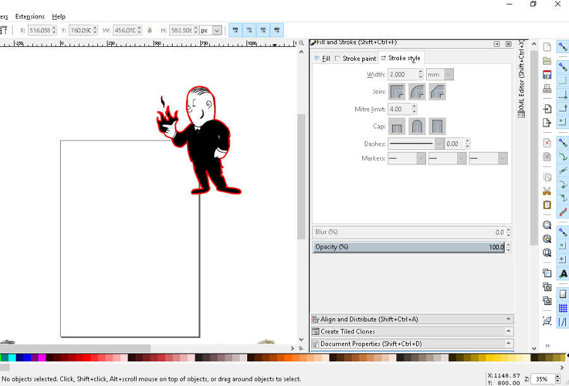
Task: Click the Blur (%) slider
Action: coord(408,232)
